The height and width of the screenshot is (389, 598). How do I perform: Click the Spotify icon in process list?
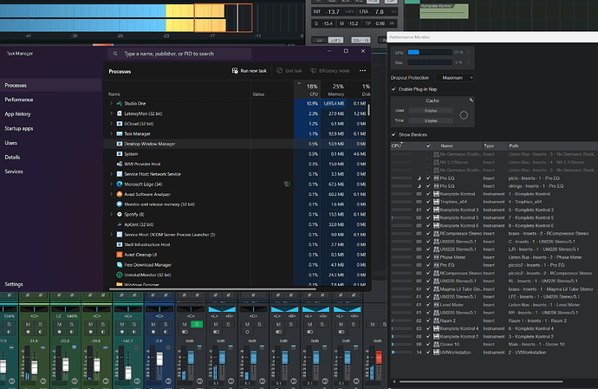click(119, 214)
